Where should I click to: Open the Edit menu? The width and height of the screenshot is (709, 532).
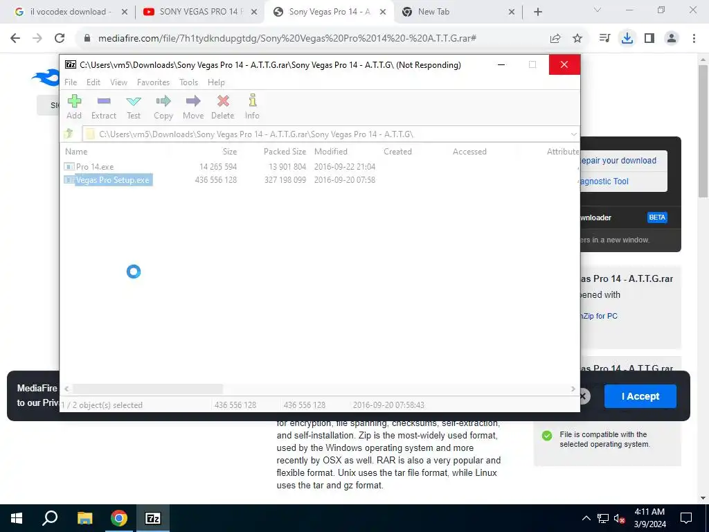[x=93, y=82]
